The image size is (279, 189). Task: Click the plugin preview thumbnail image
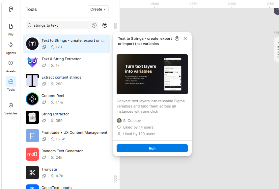pos(152,74)
